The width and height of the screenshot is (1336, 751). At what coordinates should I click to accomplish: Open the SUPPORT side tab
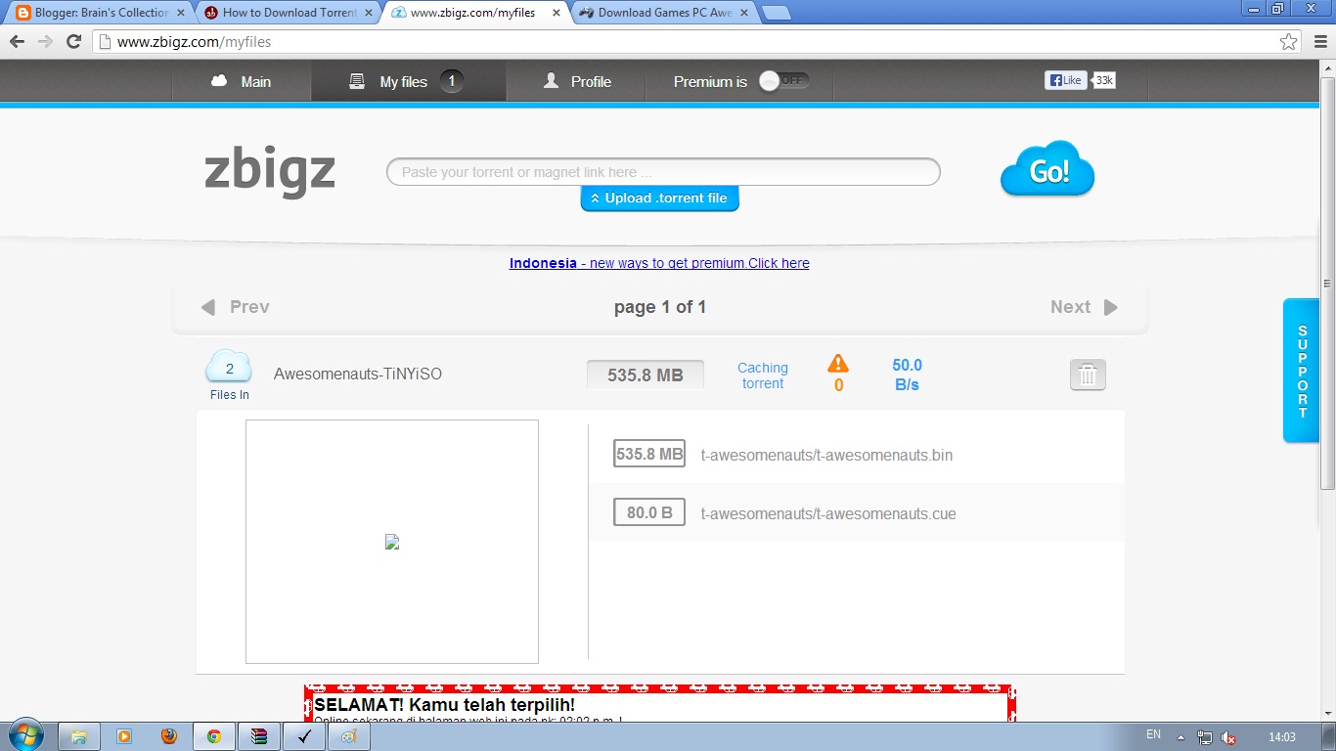pyautogui.click(x=1302, y=371)
